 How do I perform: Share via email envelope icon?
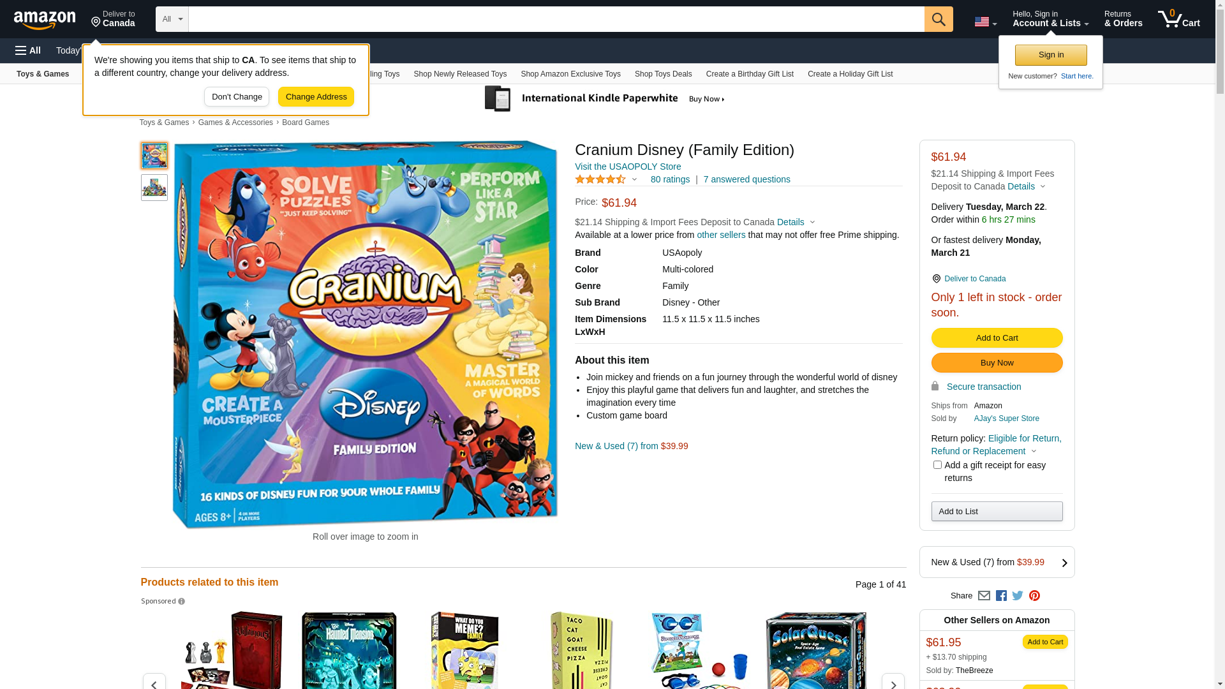(984, 596)
